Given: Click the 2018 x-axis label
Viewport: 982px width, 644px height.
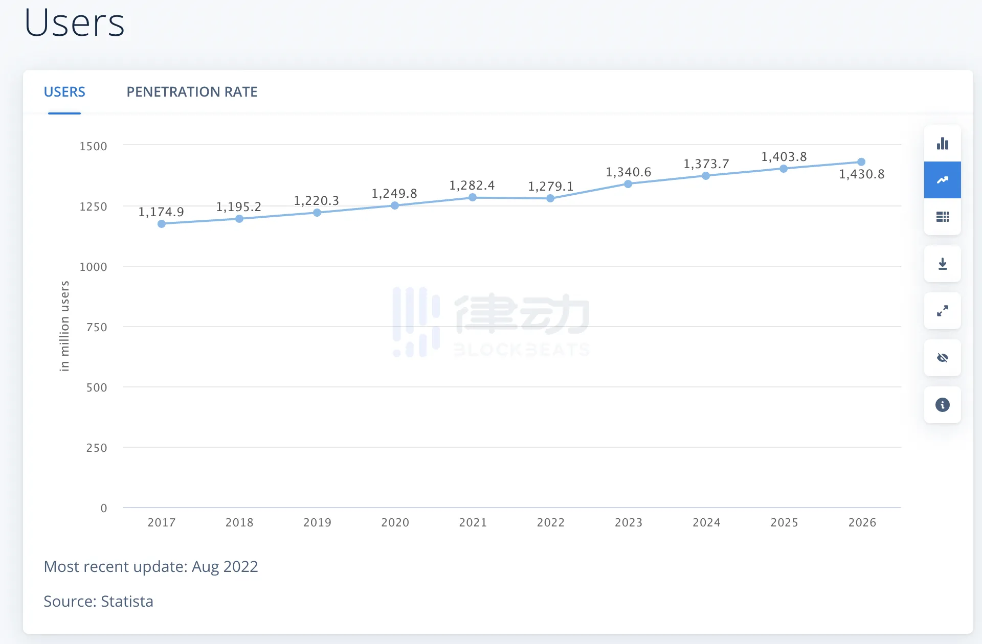Looking at the screenshot, I should 239,522.
